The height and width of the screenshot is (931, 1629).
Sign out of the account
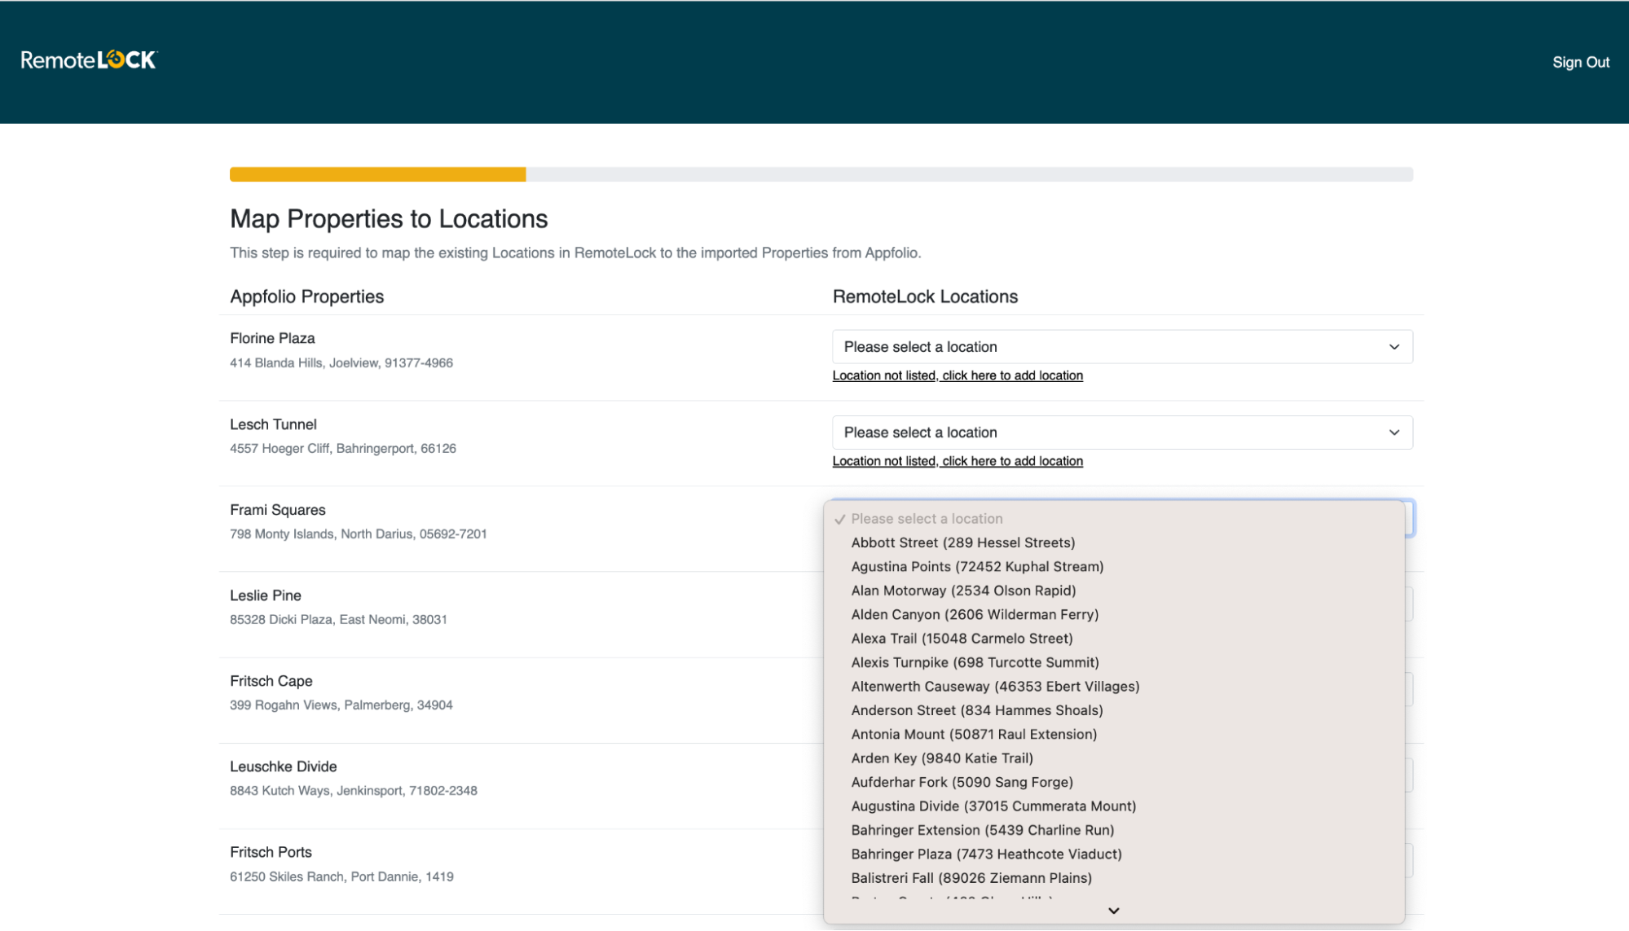1580,62
